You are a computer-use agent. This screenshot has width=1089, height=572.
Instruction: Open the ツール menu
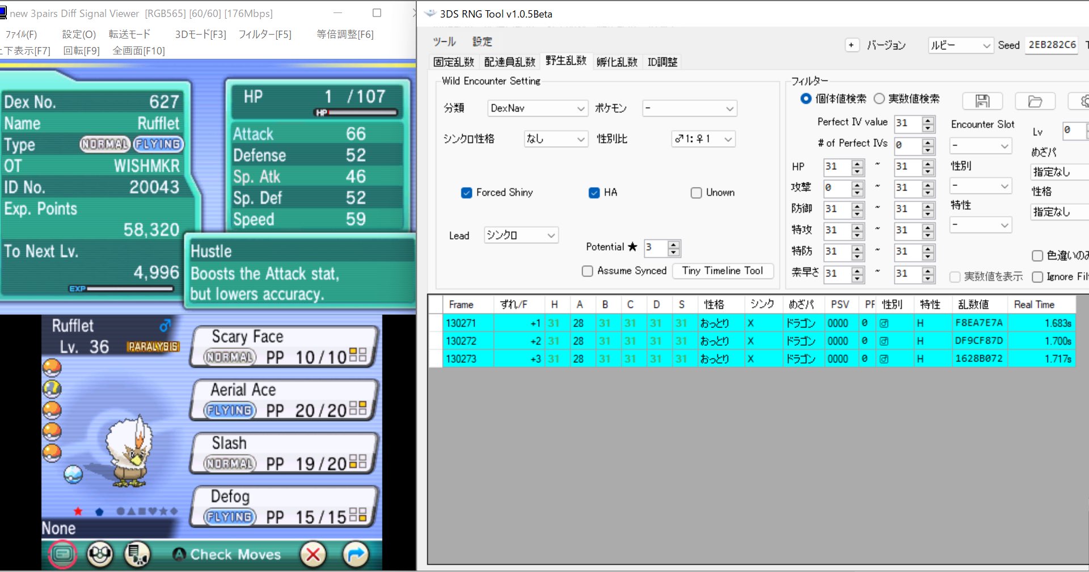[444, 42]
